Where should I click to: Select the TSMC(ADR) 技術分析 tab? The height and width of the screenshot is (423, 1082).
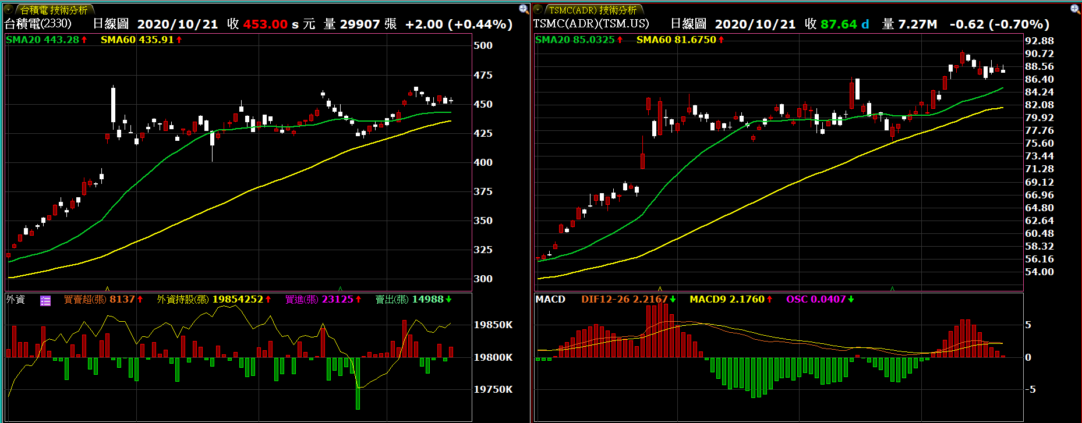click(593, 10)
